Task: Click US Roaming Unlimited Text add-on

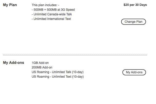Action: point(58,77)
